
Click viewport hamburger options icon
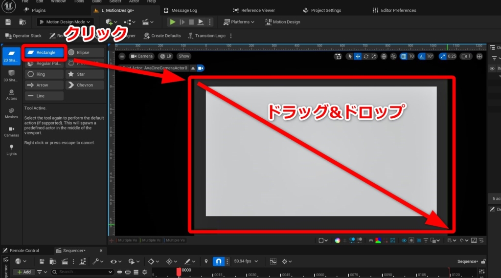pos(122,56)
